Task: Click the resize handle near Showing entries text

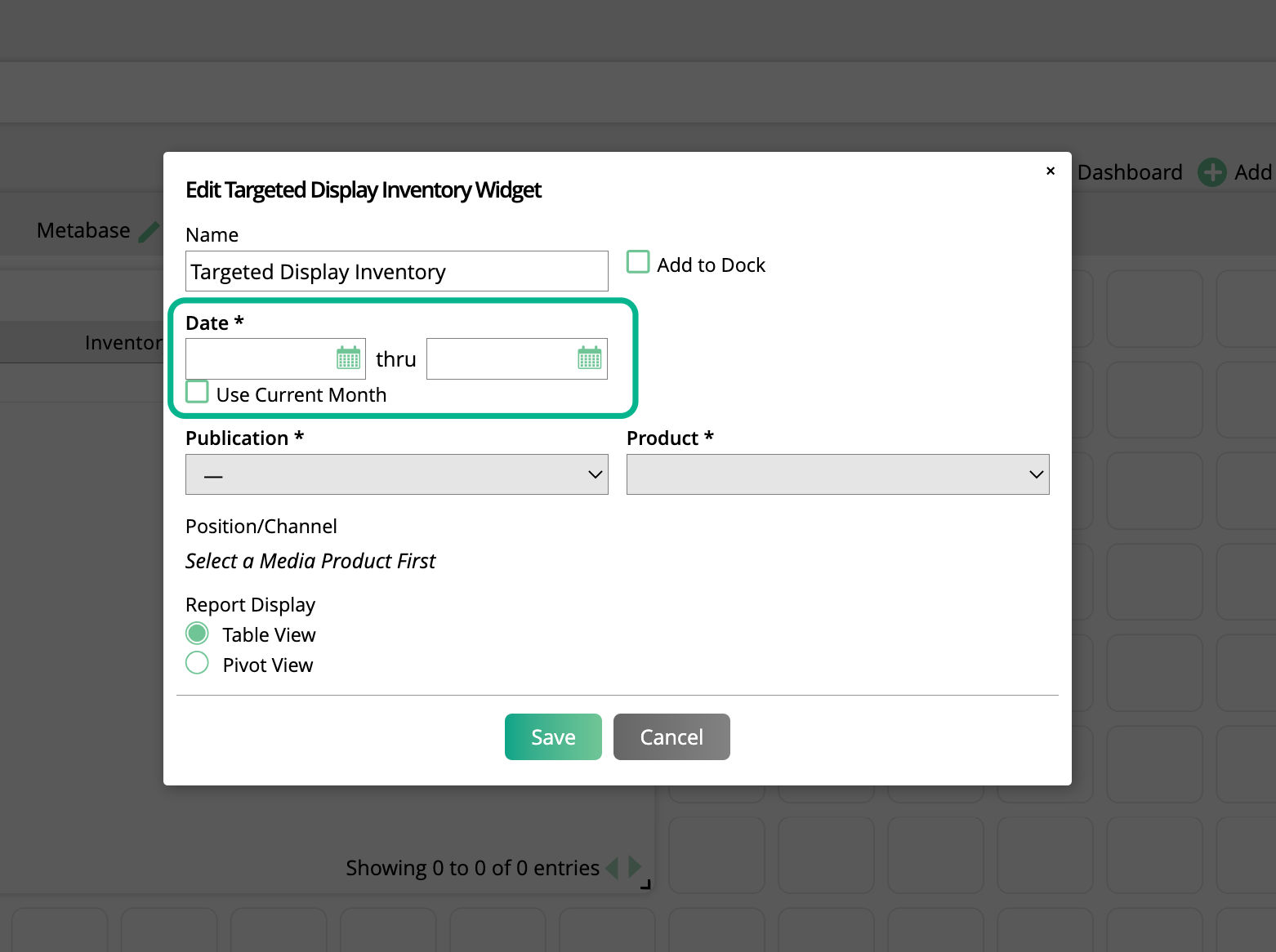Action: point(646,884)
